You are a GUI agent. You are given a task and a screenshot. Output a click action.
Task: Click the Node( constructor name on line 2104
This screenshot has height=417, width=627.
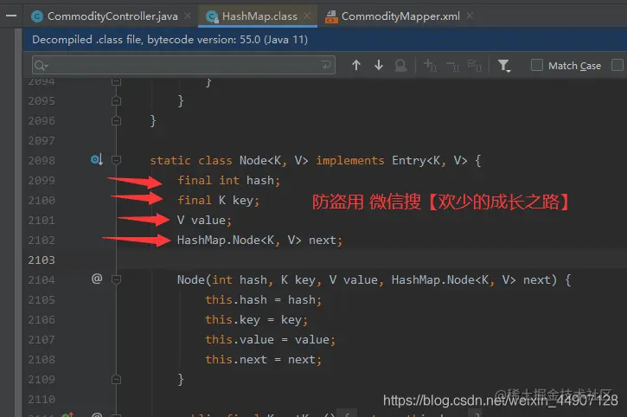click(x=194, y=279)
